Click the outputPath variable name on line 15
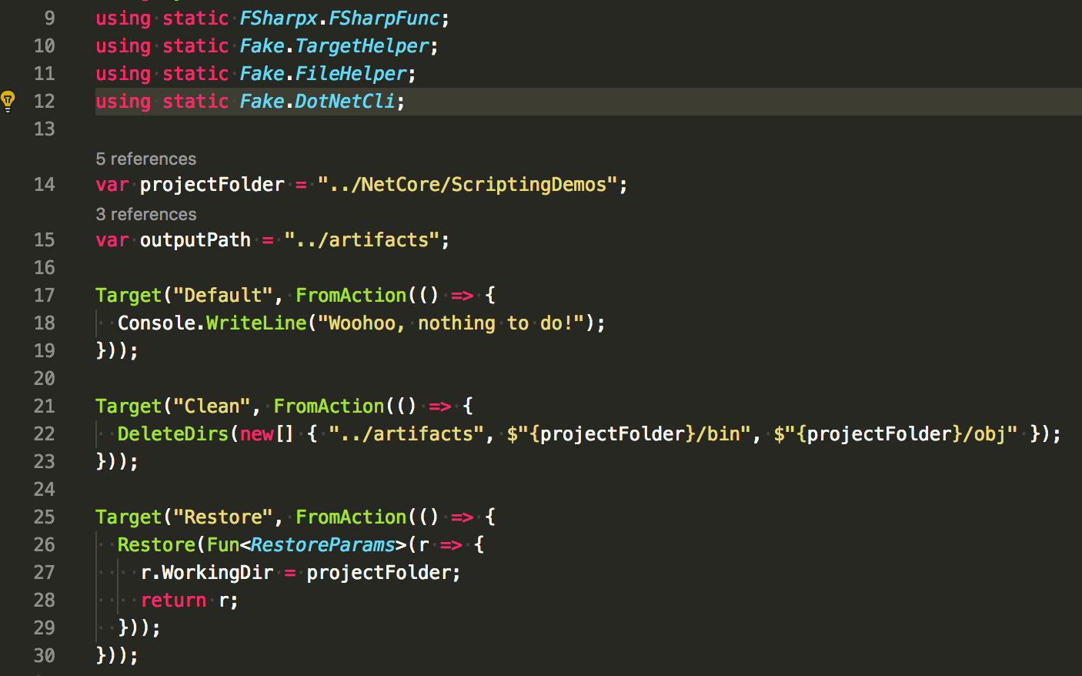The width and height of the screenshot is (1082, 676). click(x=195, y=239)
